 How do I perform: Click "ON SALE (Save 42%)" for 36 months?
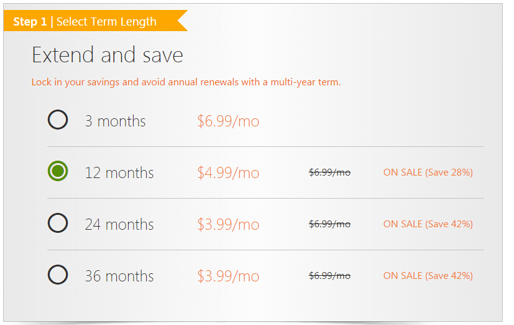(x=428, y=276)
